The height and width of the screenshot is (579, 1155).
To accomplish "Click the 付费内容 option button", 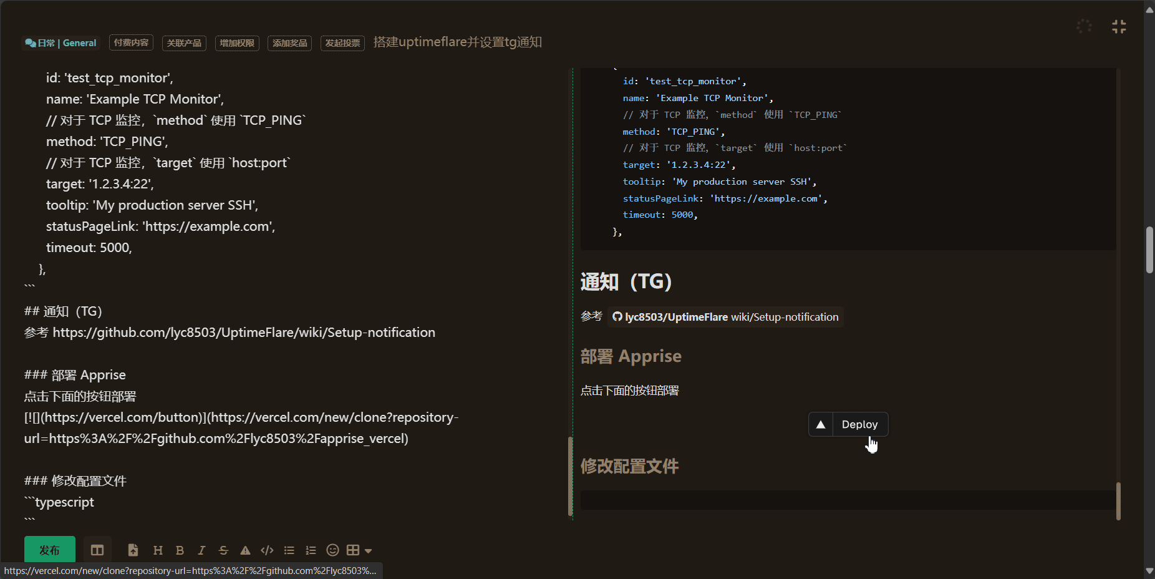I will point(131,42).
